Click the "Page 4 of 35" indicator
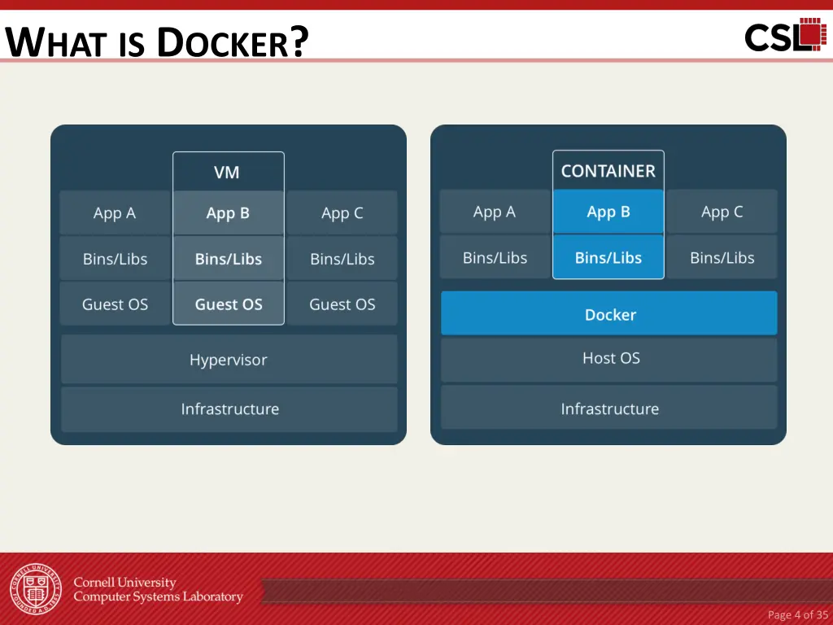Screen dimensions: 833x625 [798, 615]
